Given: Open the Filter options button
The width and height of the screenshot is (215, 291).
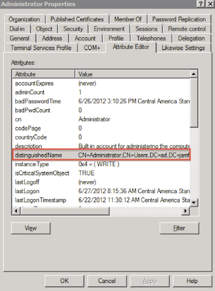Looking at the screenshot, I should (179, 228).
